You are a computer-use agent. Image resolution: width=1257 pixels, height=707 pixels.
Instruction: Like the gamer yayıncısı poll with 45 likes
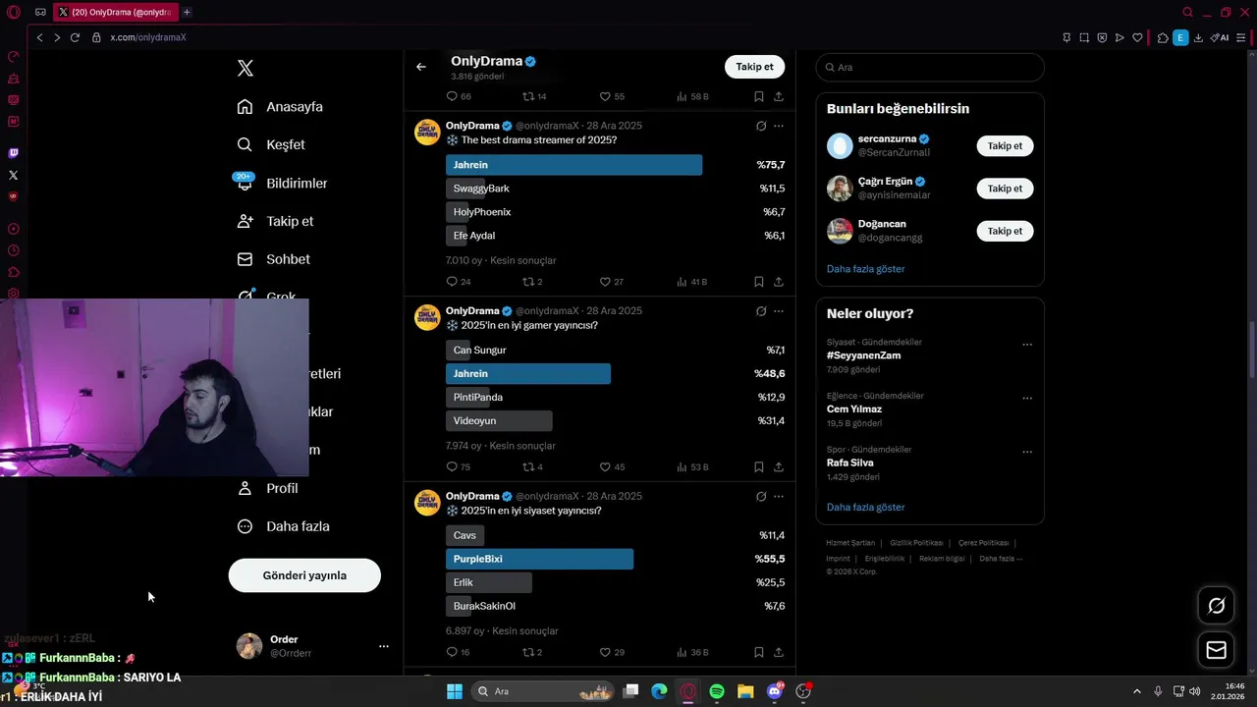pos(611,467)
